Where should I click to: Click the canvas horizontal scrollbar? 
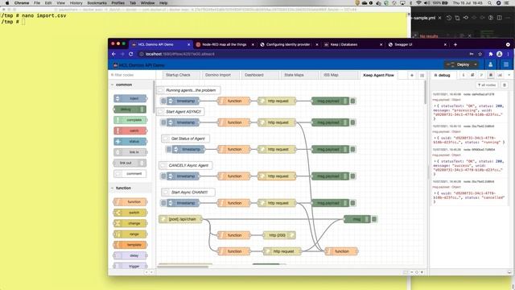tap(183, 267)
